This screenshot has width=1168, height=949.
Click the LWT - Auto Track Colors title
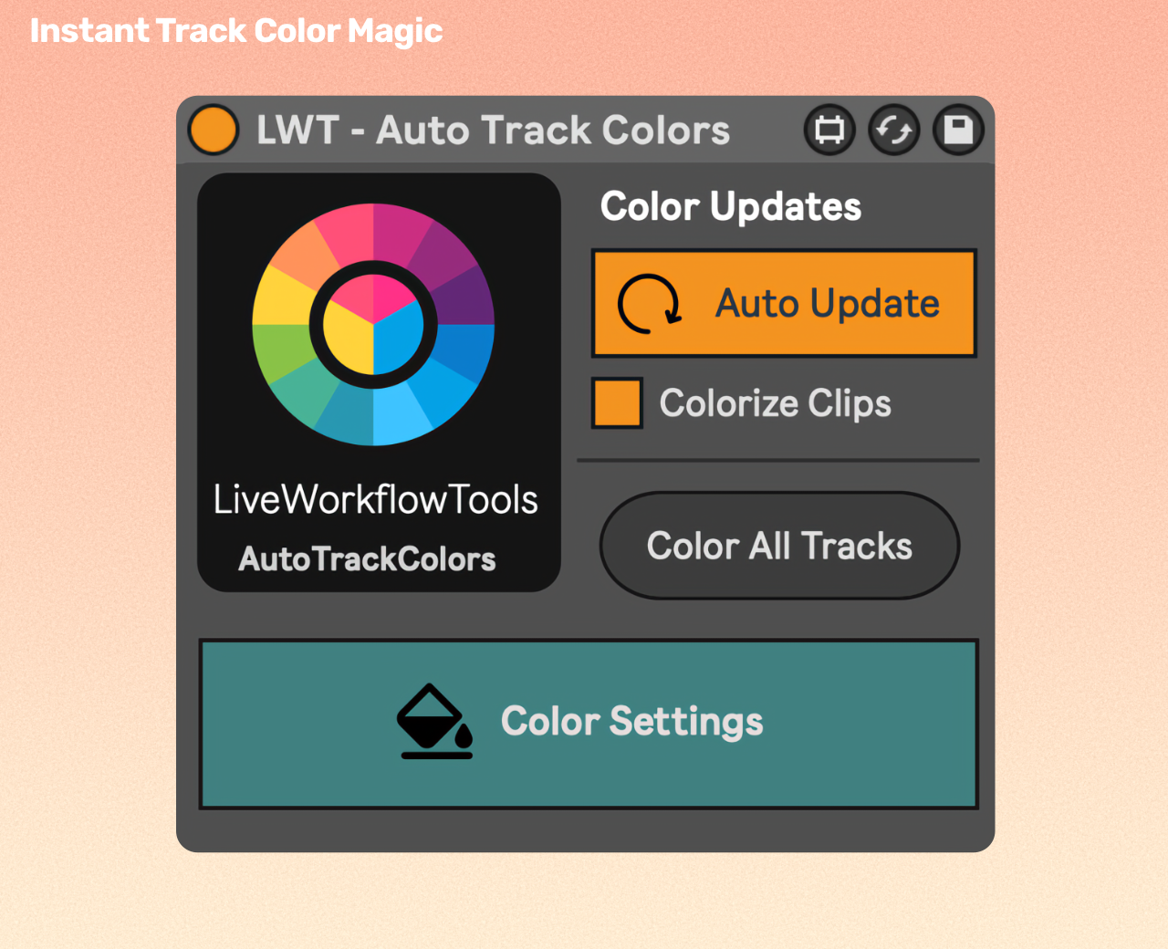click(493, 130)
